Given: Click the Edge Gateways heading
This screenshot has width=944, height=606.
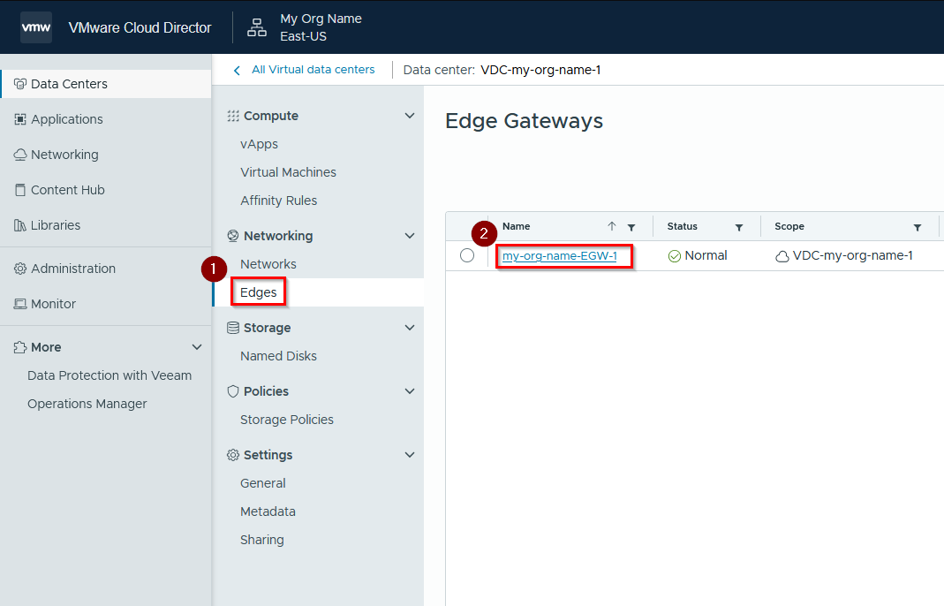Looking at the screenshot, I should (x=524, y=120).
